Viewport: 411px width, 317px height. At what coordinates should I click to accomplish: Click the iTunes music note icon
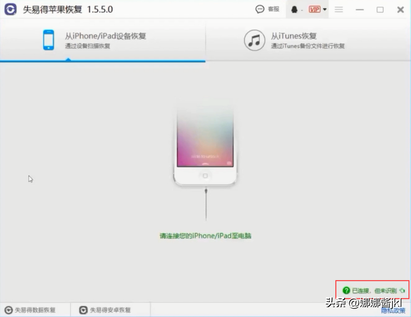pos(254,40)
